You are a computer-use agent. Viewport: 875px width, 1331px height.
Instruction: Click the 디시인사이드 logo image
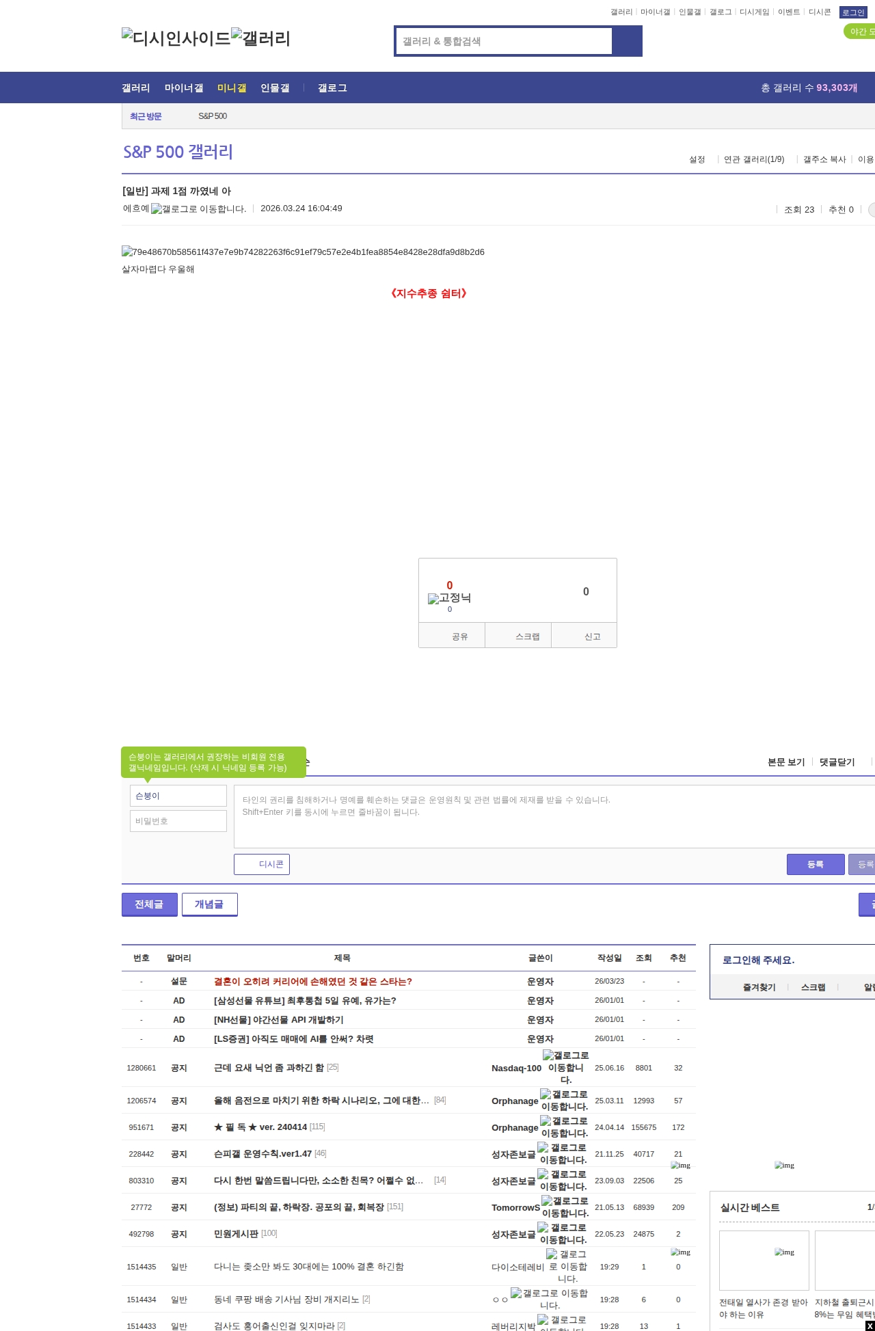[176, 38]
